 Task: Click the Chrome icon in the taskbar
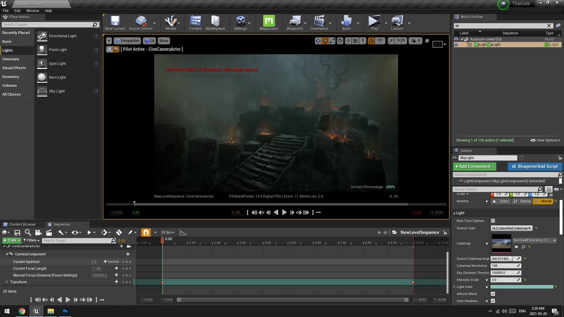tap(22, 311)
